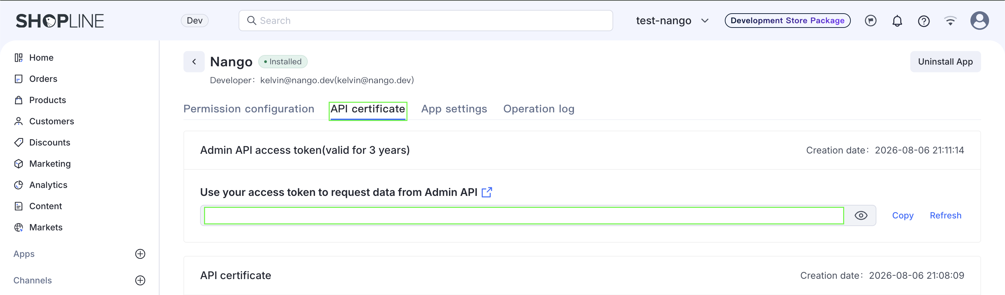
Task: Click the Installed status badge
Action: [283, 62]
